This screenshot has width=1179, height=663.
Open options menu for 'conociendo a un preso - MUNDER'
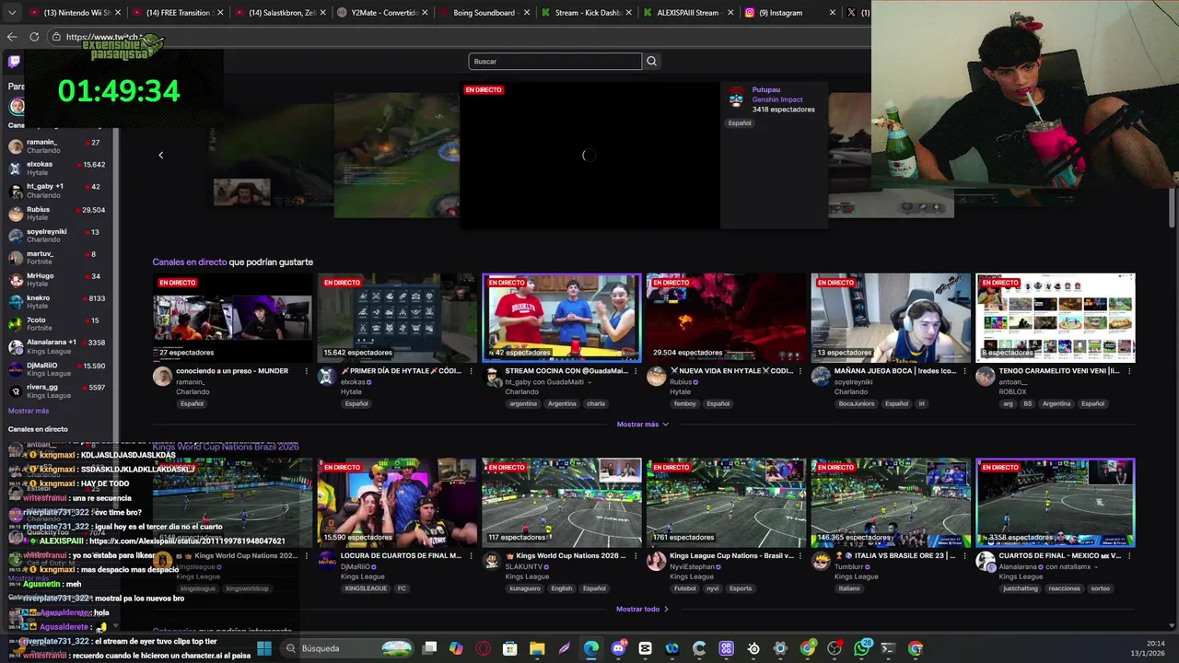point(307,371)
